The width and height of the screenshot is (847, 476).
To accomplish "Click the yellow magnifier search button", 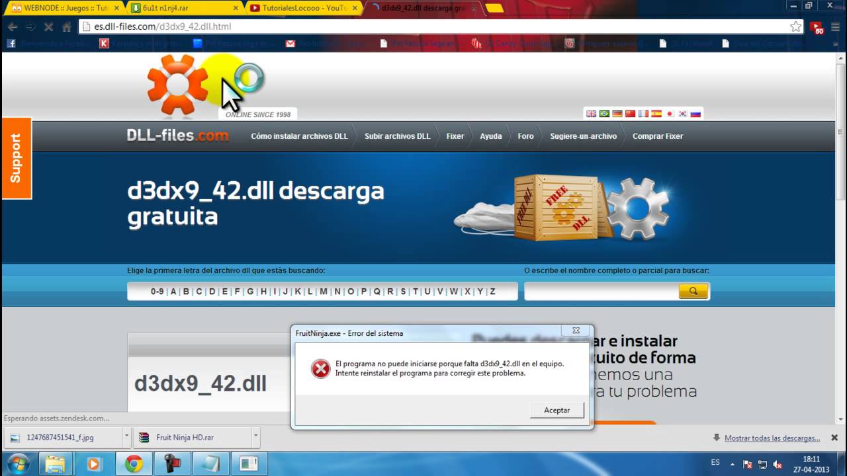I will coord(693,291).
